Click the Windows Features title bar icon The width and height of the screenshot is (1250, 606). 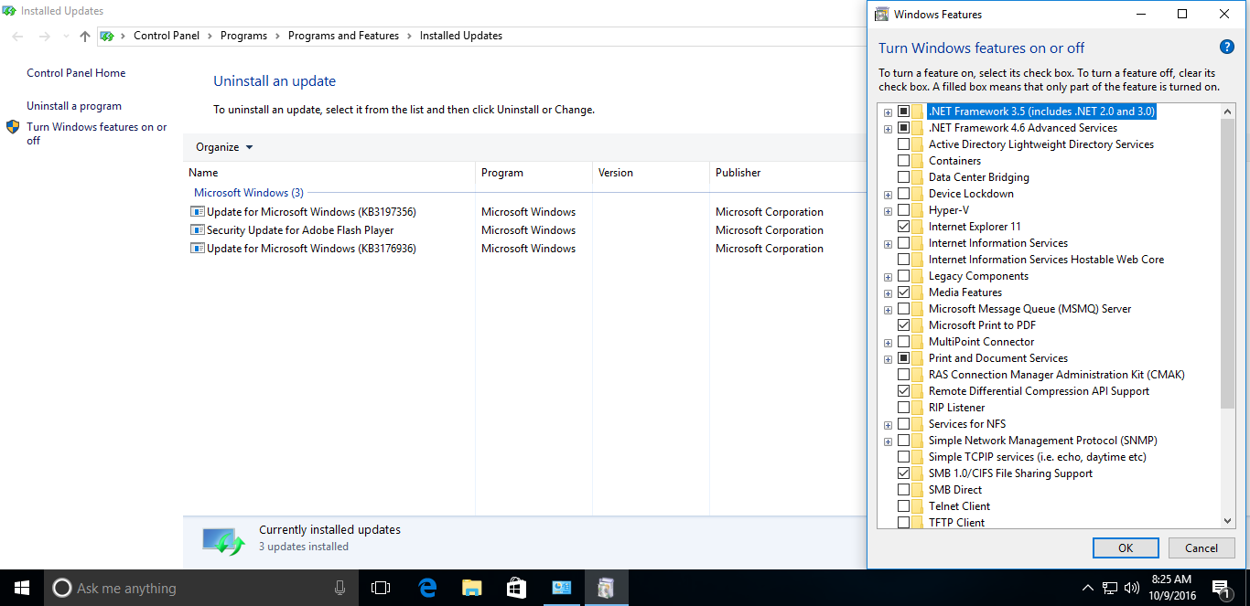(881, 14)
